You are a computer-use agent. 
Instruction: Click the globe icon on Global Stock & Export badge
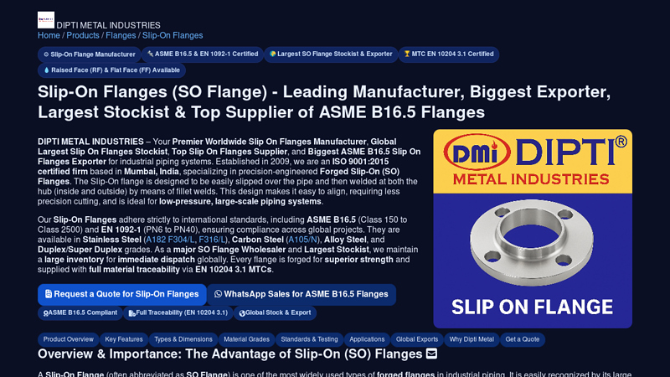pyautogui.click(x=242, y=313)
